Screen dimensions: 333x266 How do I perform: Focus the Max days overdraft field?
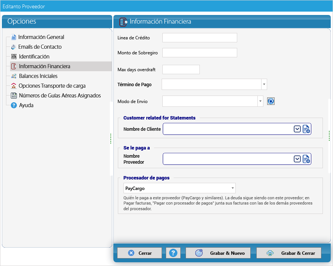tap(181, 70)
